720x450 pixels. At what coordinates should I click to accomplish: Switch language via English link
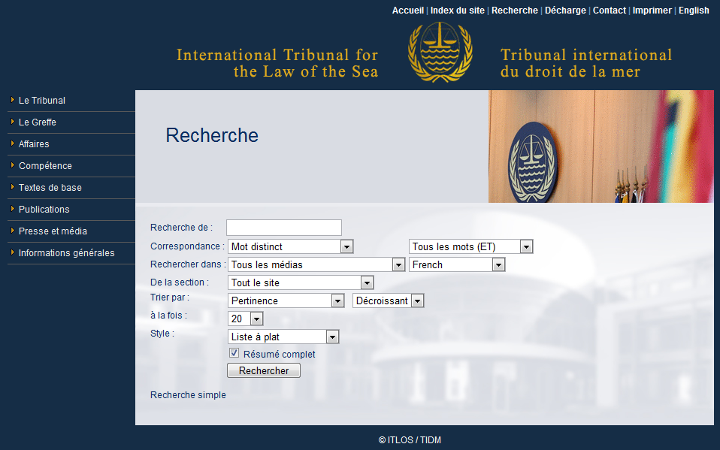coord(694,10)
